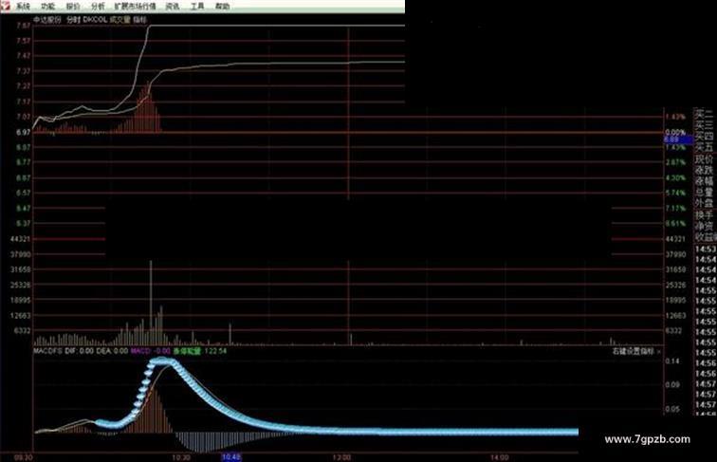Click the 指标 label in chart header
The image size is (717, 462).
140,20
